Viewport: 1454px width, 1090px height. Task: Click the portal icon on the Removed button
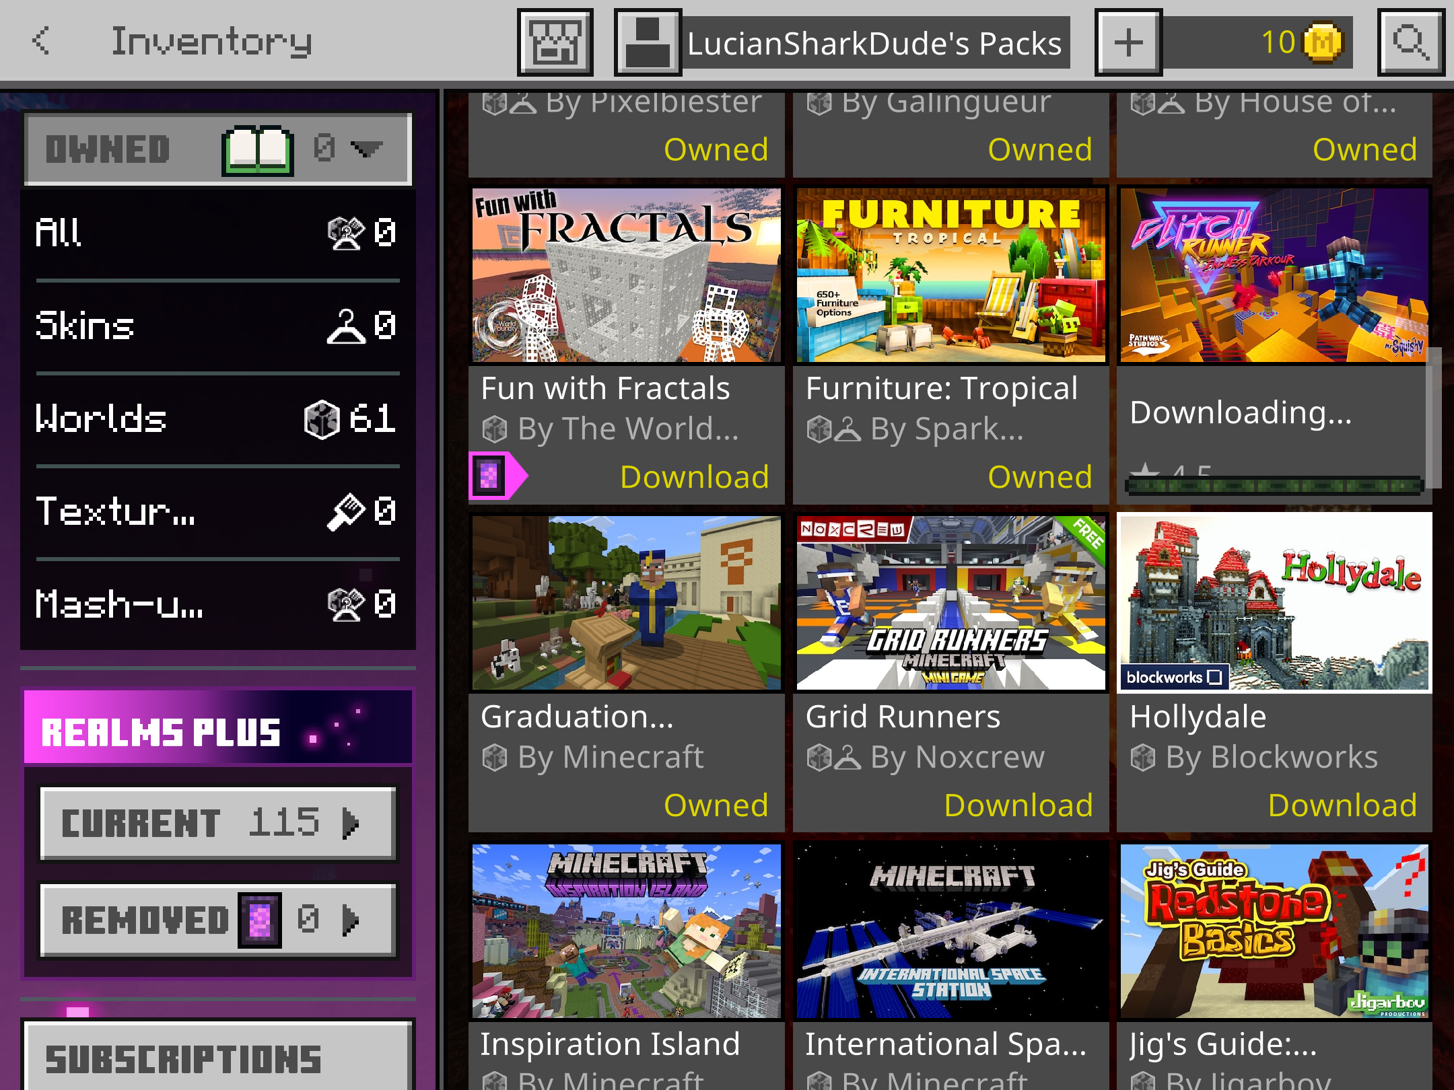click(x=260, y=920)
